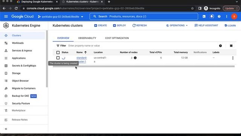
Task: Select all clusters header checkbox
Action: tap(58, 53)
